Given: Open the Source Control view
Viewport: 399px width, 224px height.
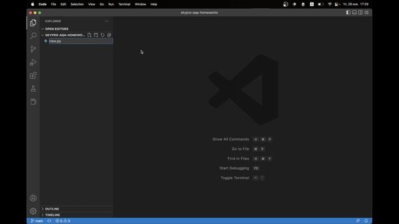Looking at the screenshot, I should coord(33,49).
